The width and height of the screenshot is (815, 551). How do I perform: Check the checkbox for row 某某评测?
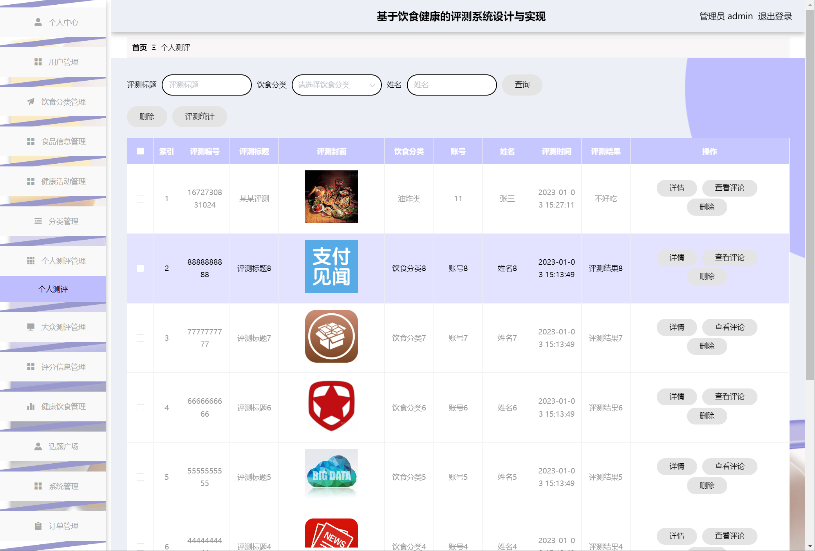pos(140,199)
